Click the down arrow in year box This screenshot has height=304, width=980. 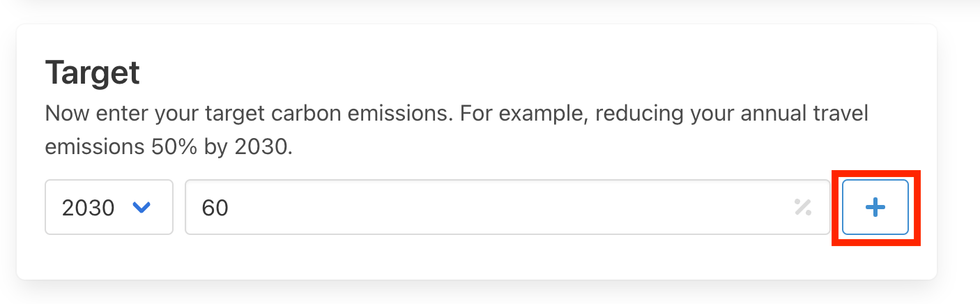pos(141,207)
